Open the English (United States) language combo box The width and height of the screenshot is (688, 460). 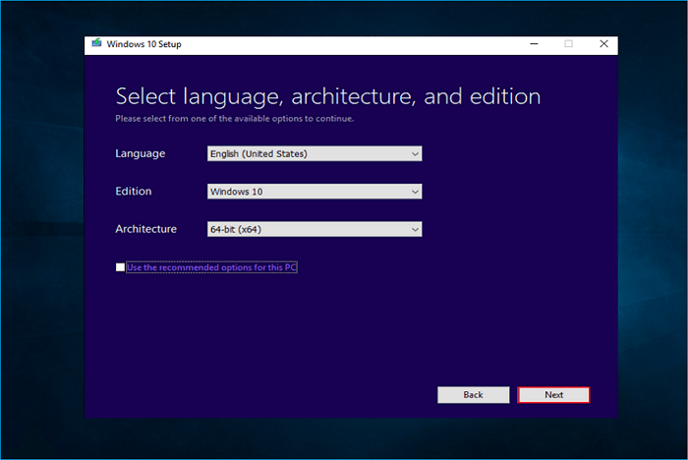pyautogui.click(x=307, y=153)
